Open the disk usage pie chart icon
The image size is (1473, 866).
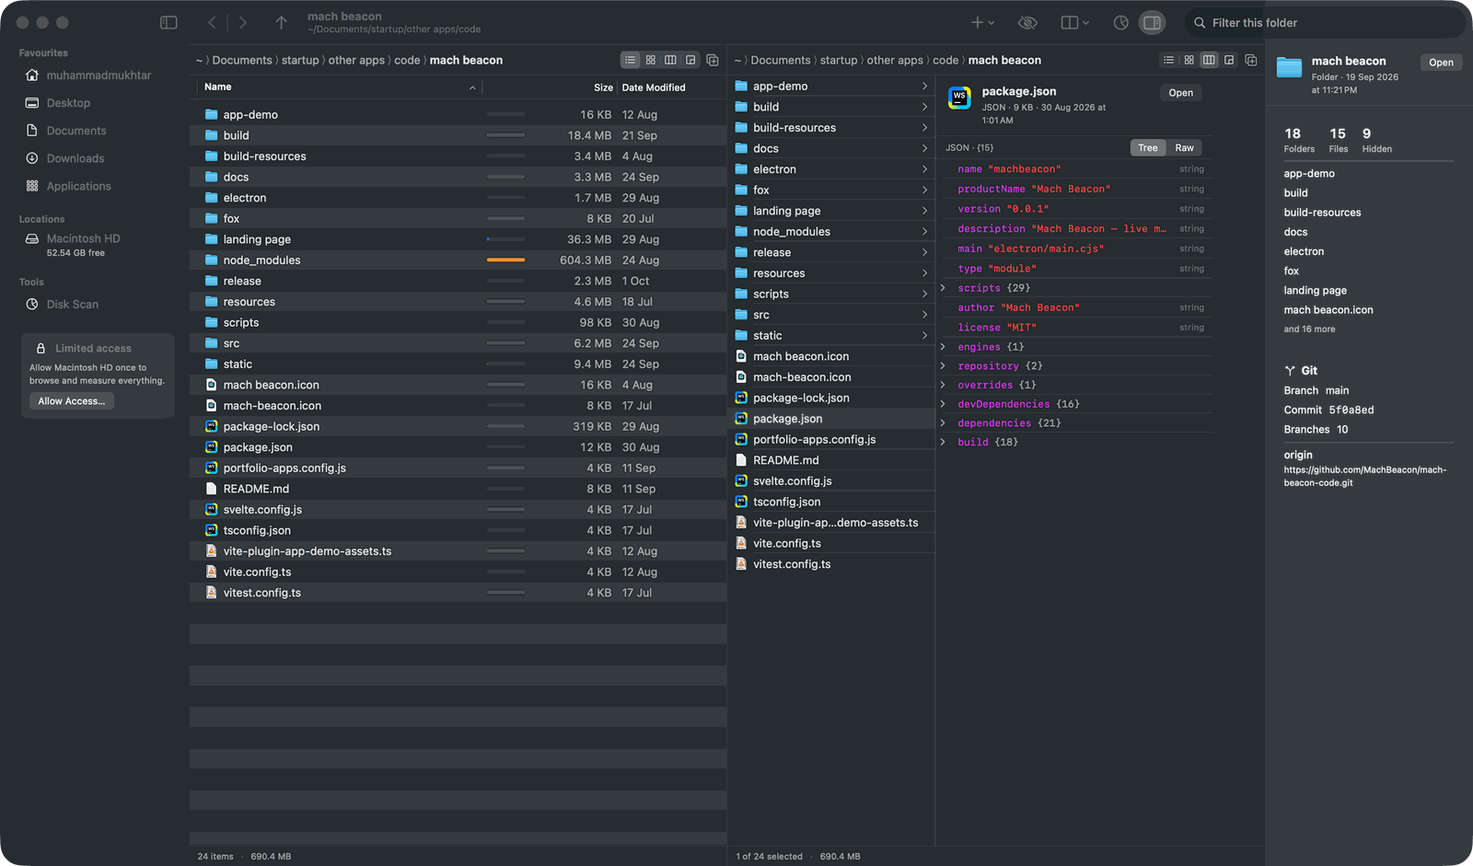[1120, 22]
